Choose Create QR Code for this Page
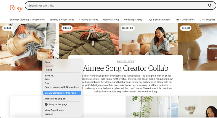 coord(62,93)
